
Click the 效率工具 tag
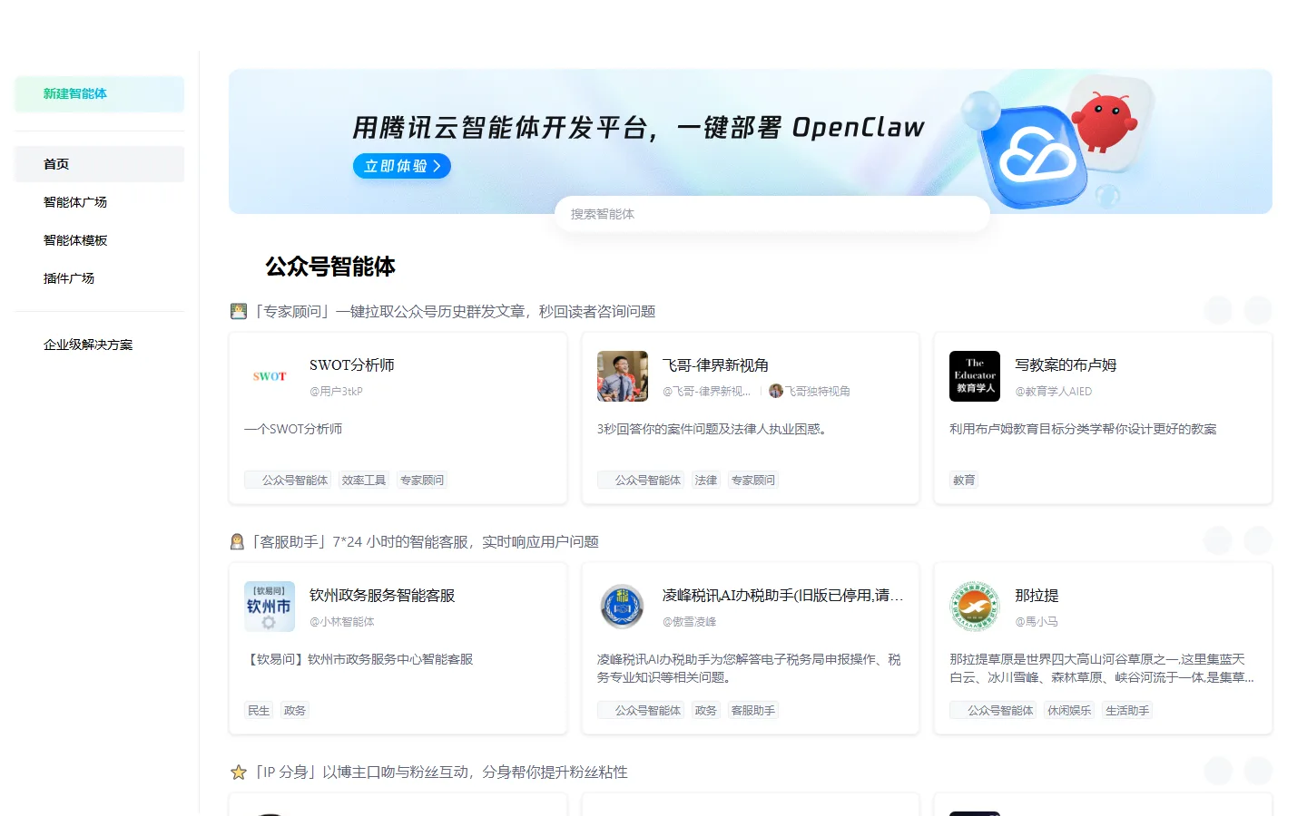tap(364, 480)
